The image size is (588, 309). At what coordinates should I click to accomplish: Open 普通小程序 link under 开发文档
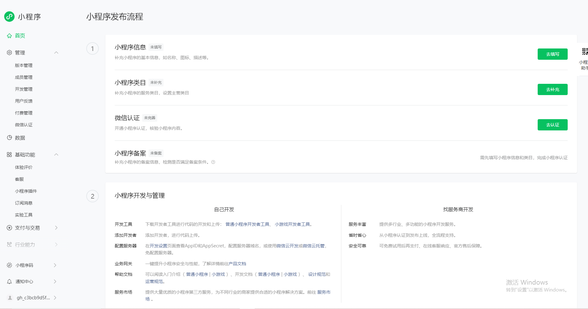coord(269,274)
